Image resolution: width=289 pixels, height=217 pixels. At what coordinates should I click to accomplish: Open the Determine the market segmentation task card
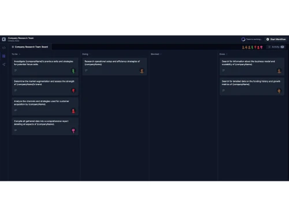pyautogui.click(x=45, y=86)
